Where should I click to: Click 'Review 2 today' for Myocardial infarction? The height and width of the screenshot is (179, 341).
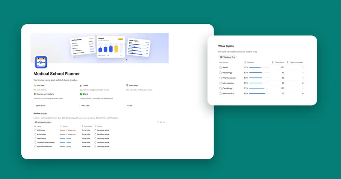coord(66,147)
